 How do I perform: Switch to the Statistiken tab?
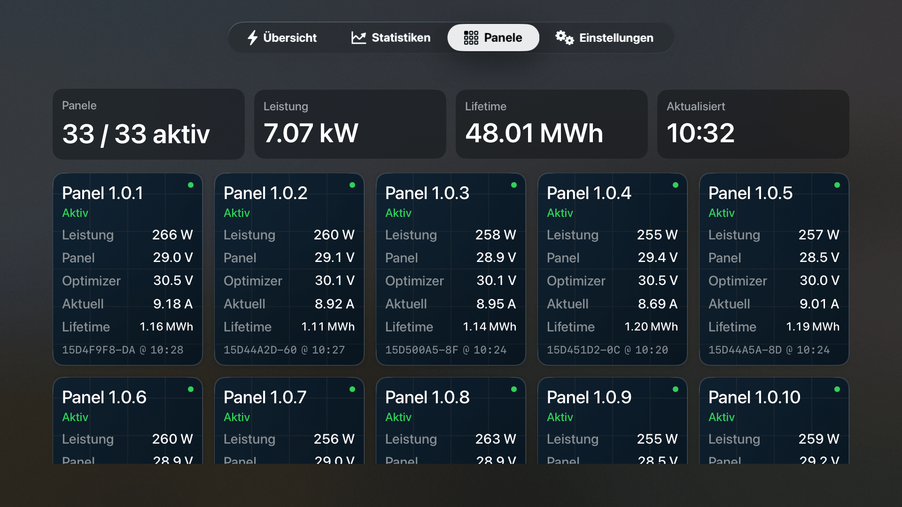point(391,38)
